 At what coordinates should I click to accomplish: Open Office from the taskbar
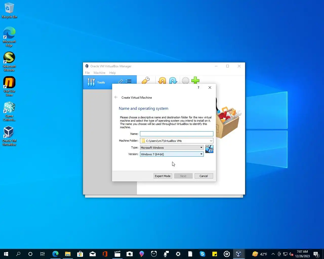[x=105, y=254]
